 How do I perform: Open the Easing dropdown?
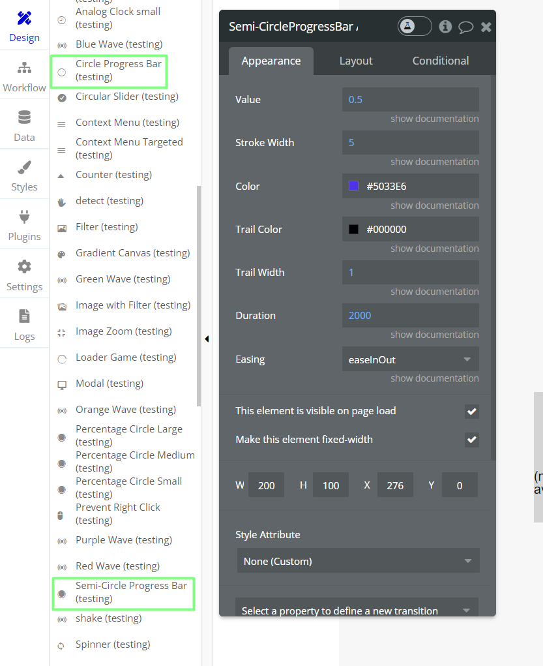pos(411,359)
